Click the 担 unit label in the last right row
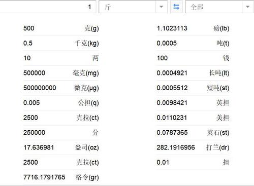 [x=226, y=162]
